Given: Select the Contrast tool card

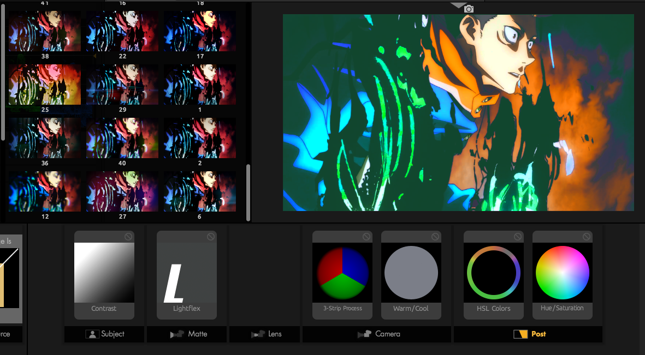Looking at the screenshot, I should (x=104, y=275).
